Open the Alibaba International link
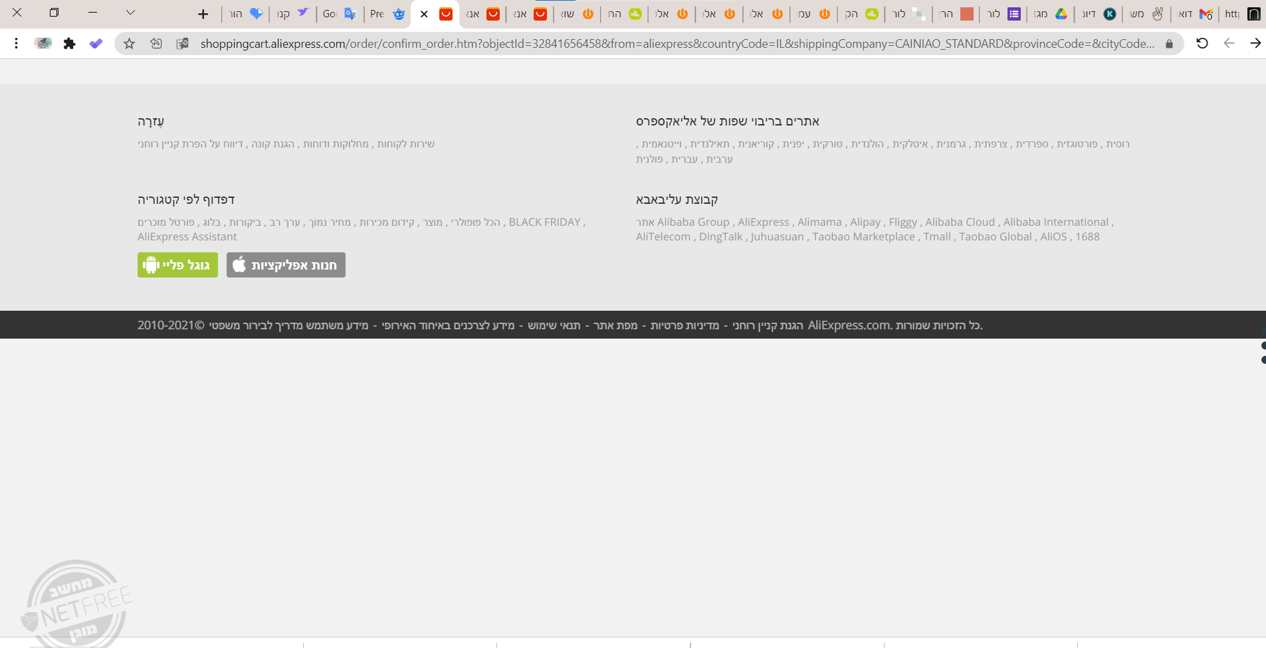 [1056, 222]
